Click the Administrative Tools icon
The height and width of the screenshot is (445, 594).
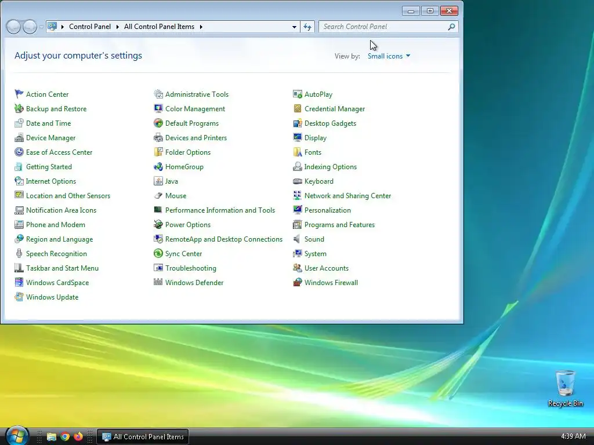(x=158, y=94)
